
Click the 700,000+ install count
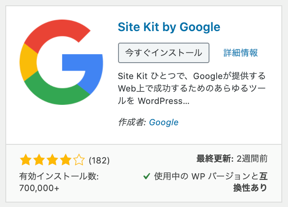(x=39, y=188)
